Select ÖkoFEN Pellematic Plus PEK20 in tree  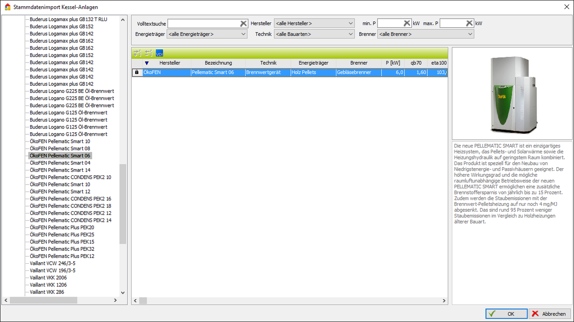click(x=62, y=227)
